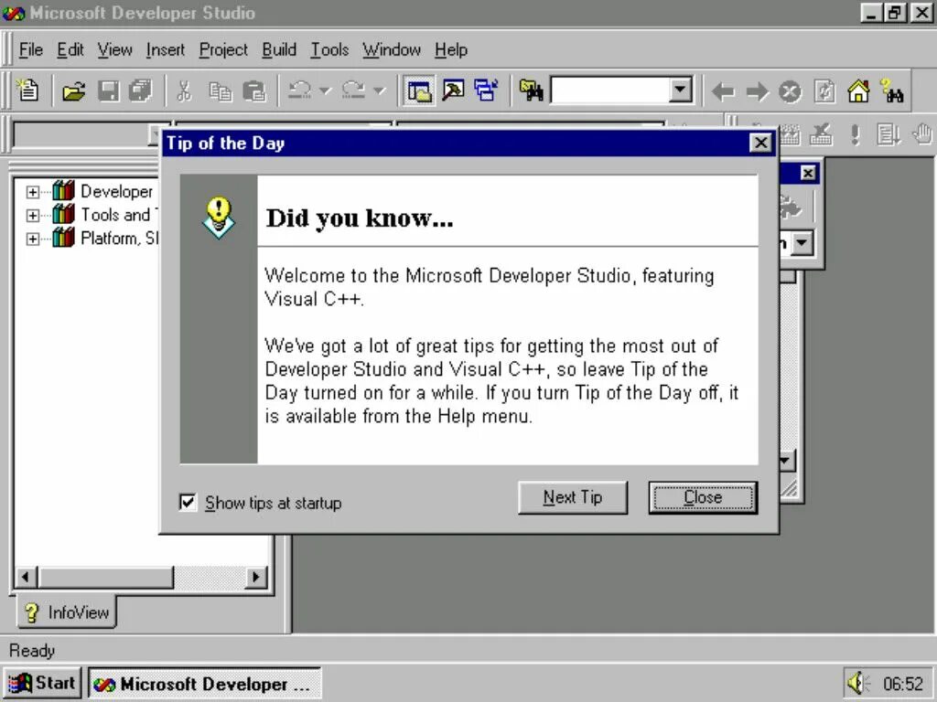This screenshot has width=937, height=702.
Task: Open the Tools menu
Action: [329, 49]
